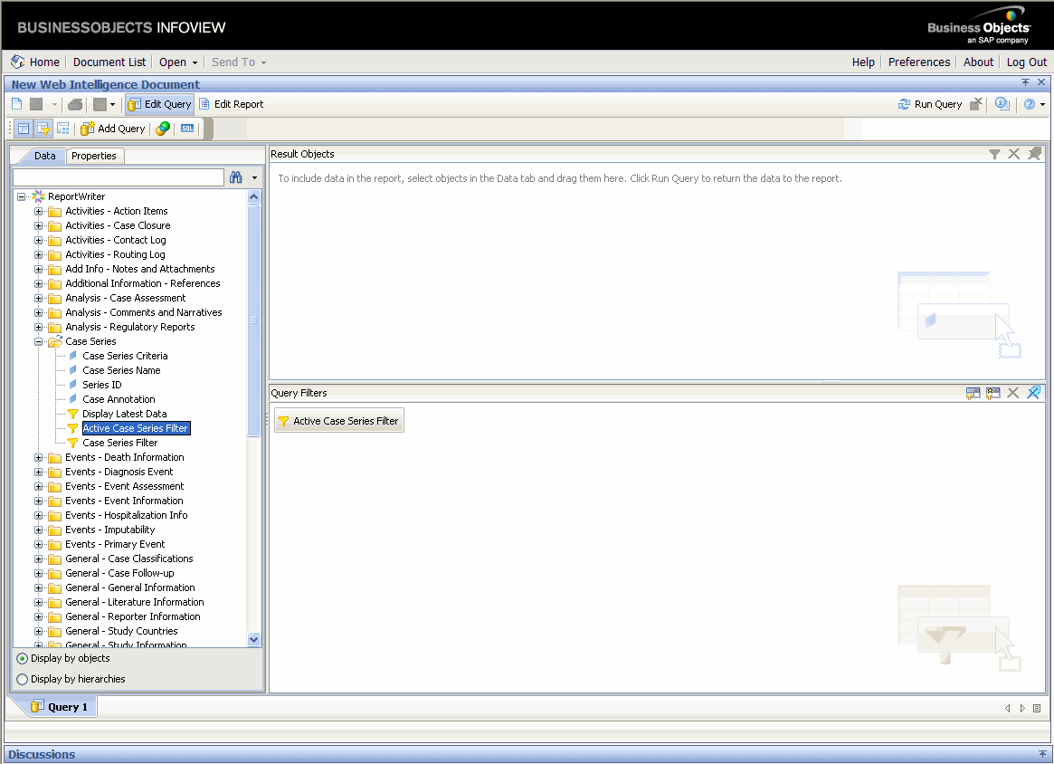
Task: Expand the Analysis - Case Assessment folder
Action: 38,298
